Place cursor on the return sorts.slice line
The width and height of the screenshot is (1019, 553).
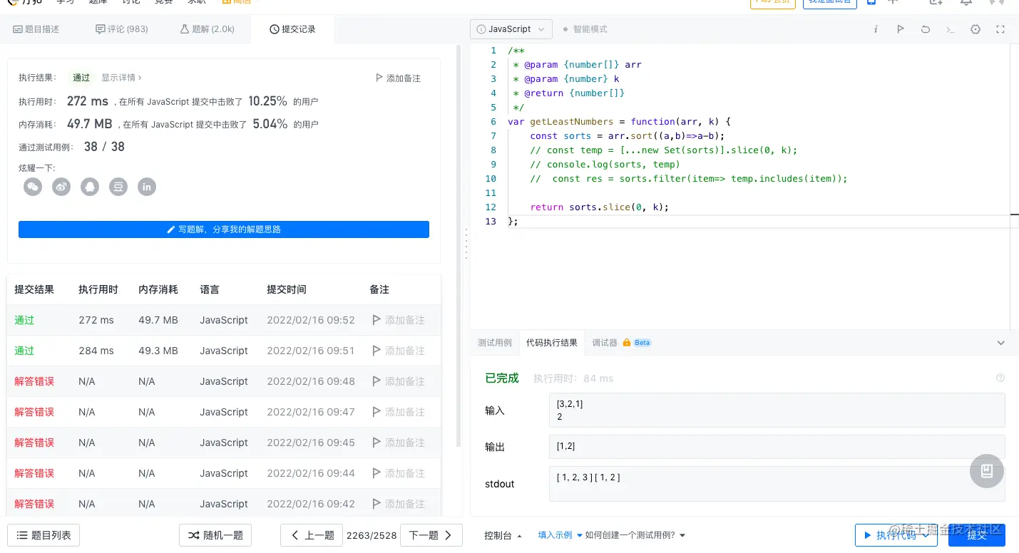tap(600, 207)
